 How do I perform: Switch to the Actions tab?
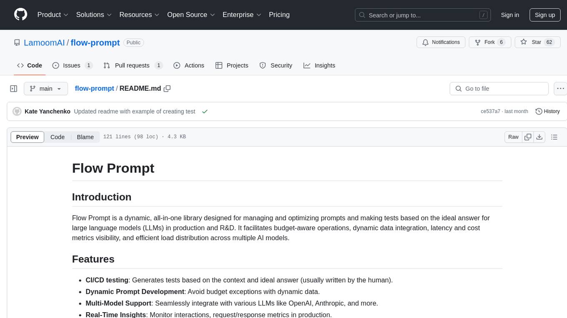pos(189,65)
